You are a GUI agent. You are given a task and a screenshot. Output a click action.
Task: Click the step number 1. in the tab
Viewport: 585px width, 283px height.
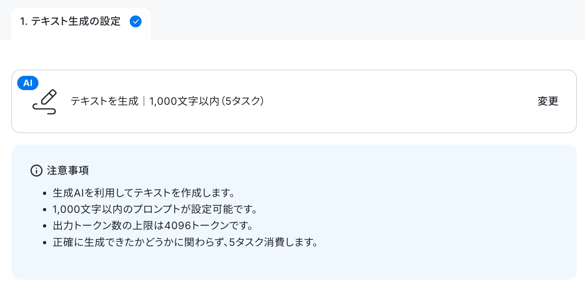coord(24,22)
